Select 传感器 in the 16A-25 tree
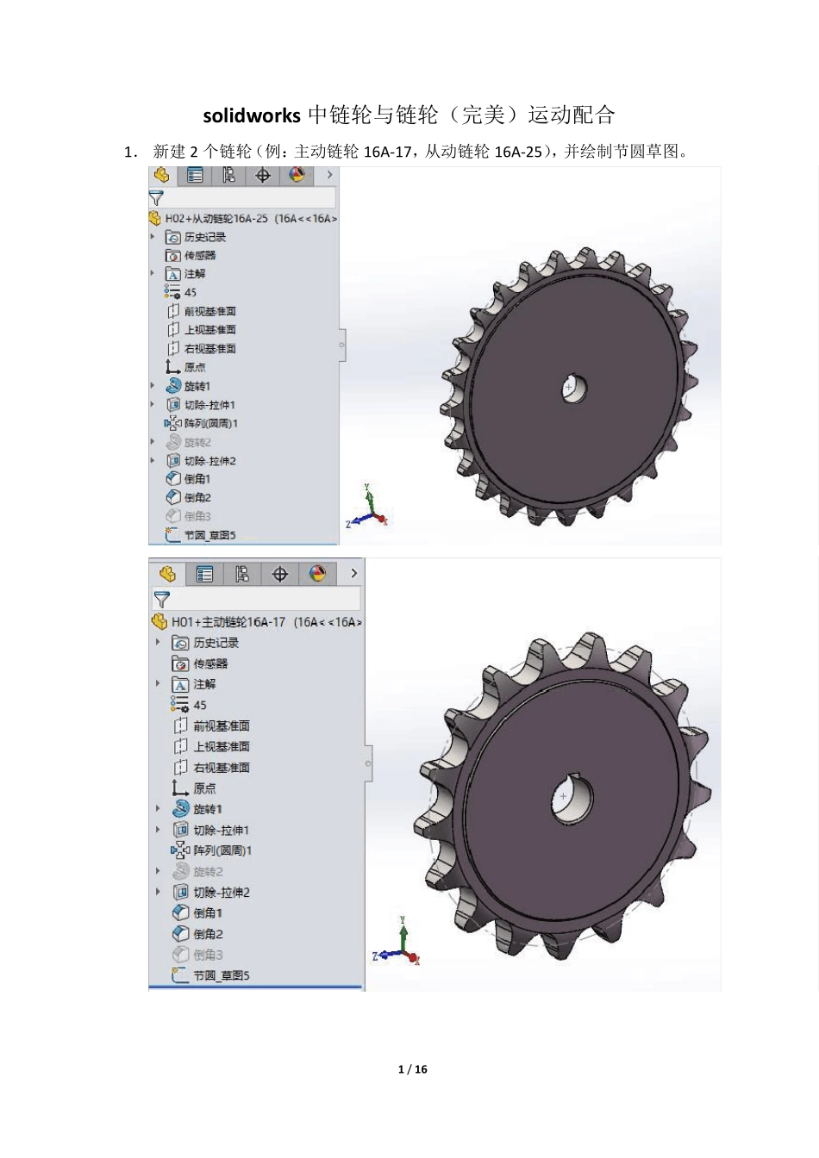 click(191, 256)
